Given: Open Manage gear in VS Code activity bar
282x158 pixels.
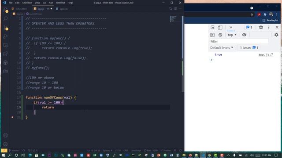Looking at the screenshot, I should point(5,144).
